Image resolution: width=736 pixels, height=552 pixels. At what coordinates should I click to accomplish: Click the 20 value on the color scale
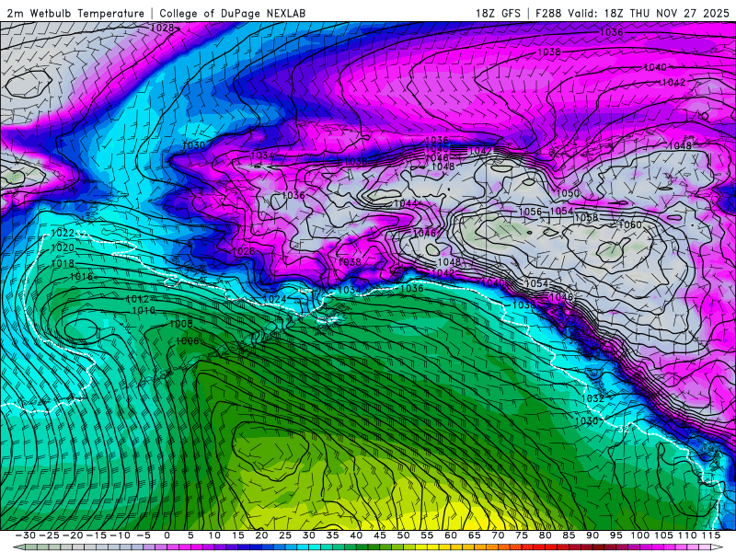click(x=261, y=535)
